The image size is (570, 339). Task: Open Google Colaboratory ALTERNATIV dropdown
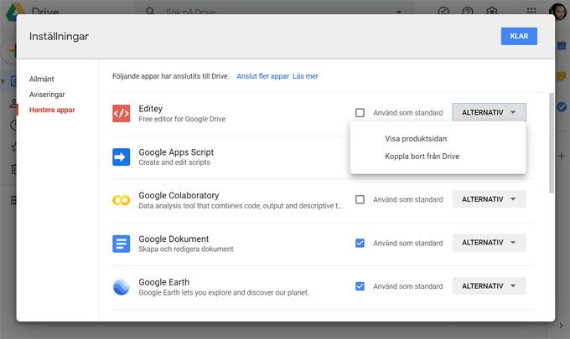[489, 199]
